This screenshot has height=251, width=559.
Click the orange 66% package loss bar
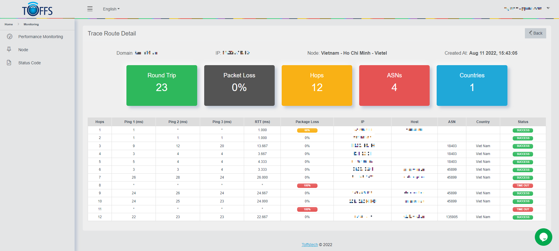(x=307, y=130)
